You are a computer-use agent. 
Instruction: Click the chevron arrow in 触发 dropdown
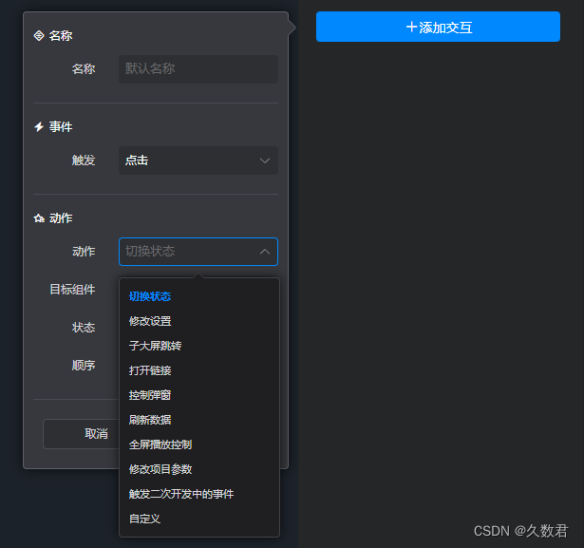click(x=265, y=161)
